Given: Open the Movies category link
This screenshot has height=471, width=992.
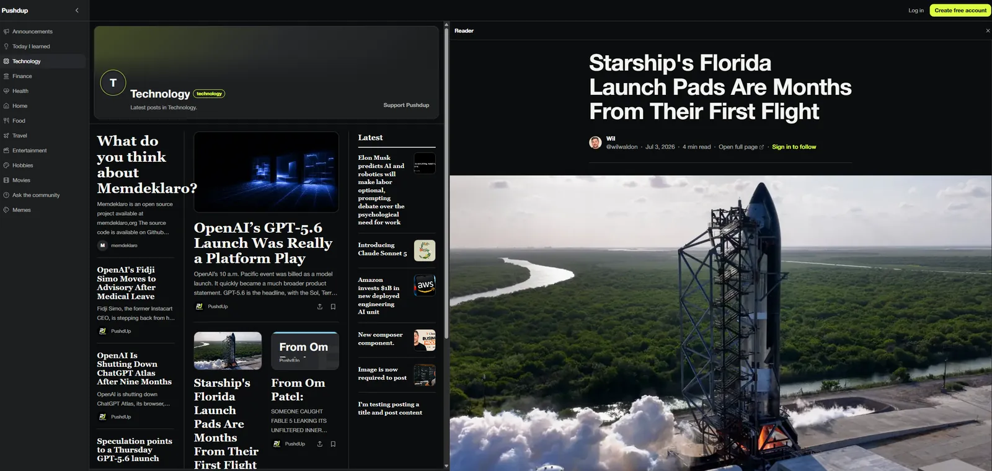Looking at the screenshot, I should click(x=21, y=180).
